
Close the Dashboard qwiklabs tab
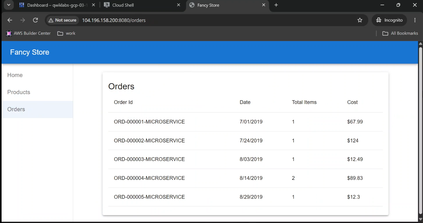pos(93,5)
